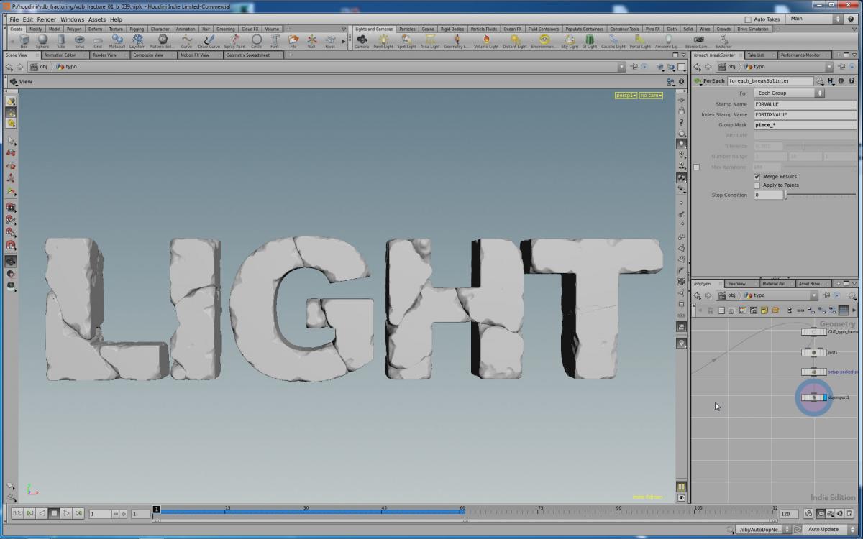Choose the Grid shelf tool
Viewport: 863px width, 539px height.
coord(98,41)
